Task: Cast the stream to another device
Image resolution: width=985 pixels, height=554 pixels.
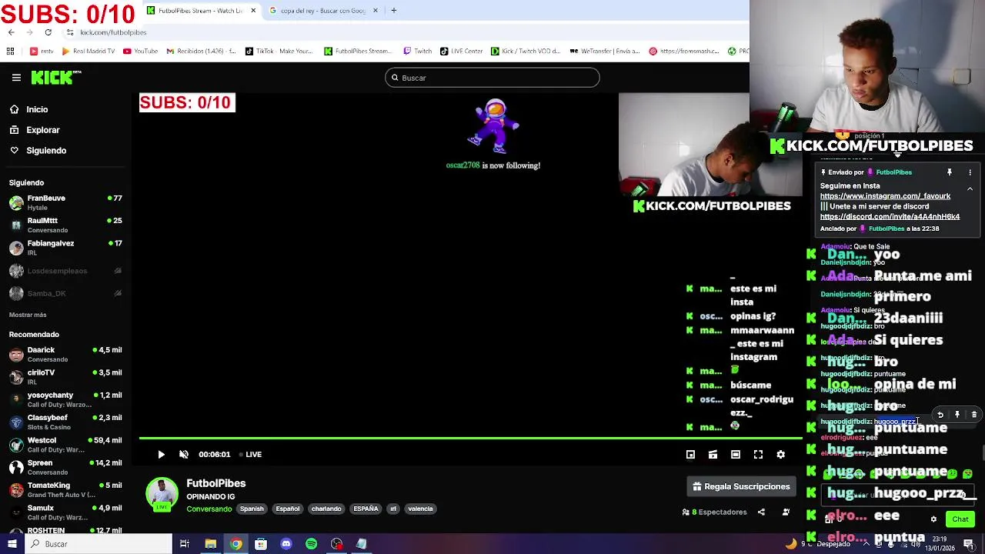Action: pos(713,455)
